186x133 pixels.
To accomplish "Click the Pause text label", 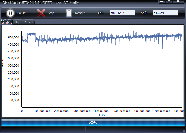I will click(22, 13).
